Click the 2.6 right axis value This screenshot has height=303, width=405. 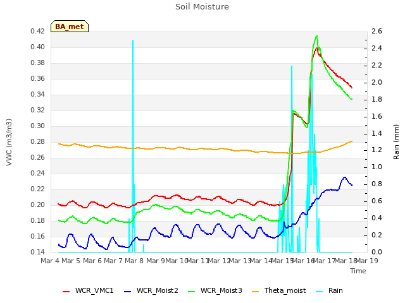tap(377, 31)
